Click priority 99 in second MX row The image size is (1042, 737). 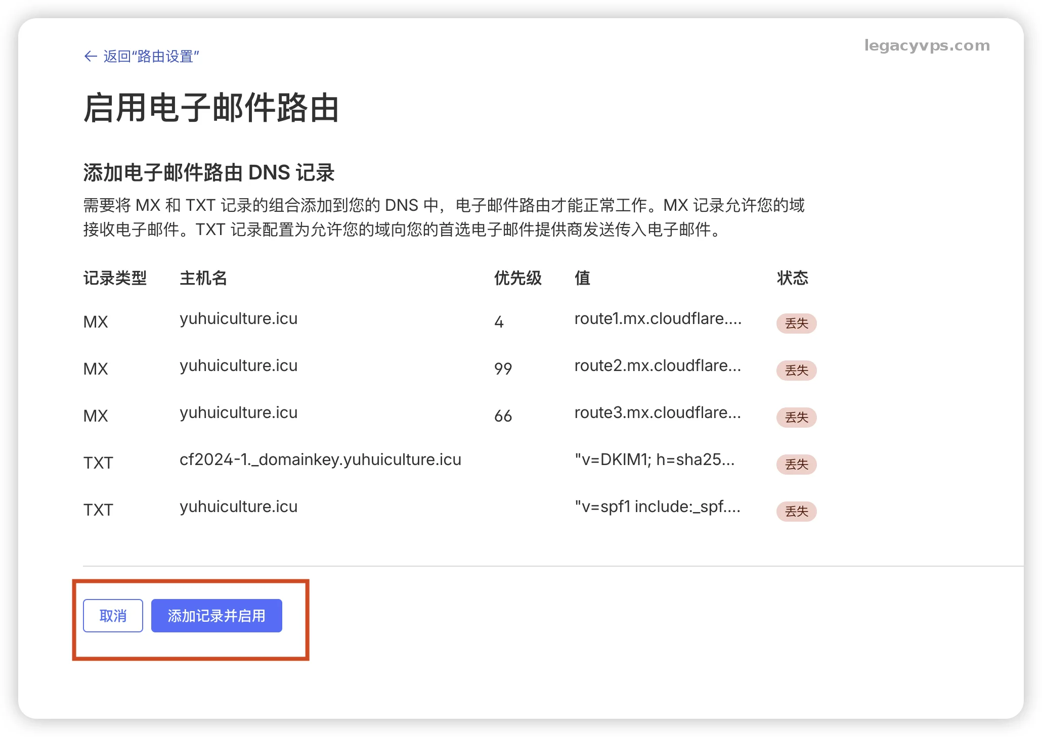[503, 369]
